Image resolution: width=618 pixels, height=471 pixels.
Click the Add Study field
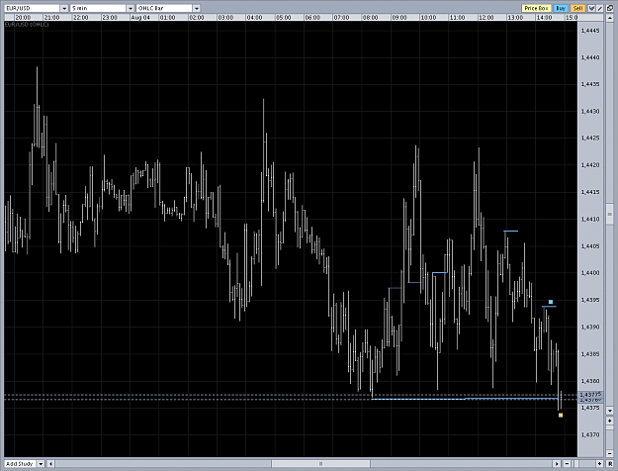21,464
